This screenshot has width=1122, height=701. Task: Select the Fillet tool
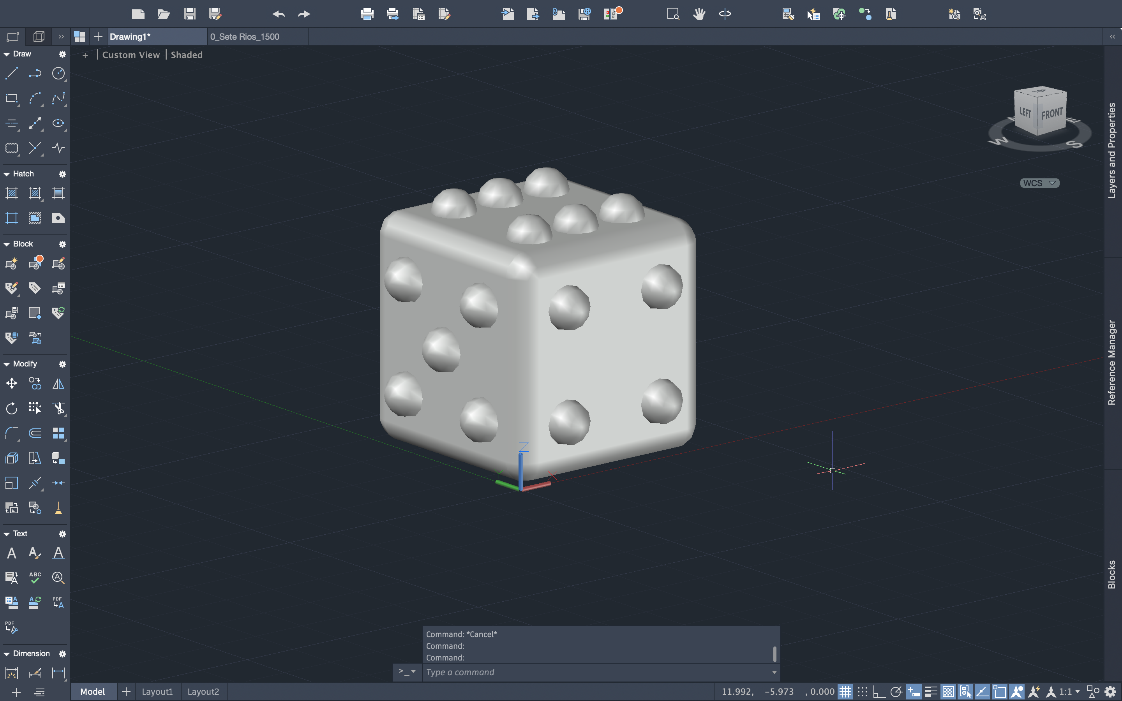(x=12, y=433)
